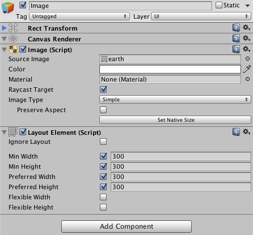This screenshot has width=253, height=235.
Task: Pick color with the eyedropper icon
Action: [247, 69]
